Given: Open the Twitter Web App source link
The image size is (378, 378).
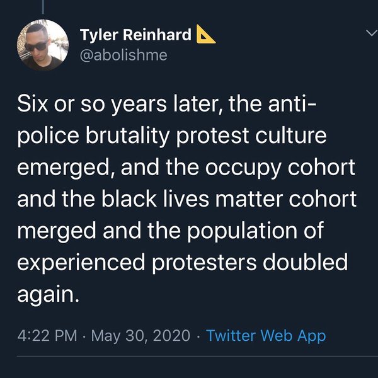Looking at the screenshot, I should [x=266, y=335].
